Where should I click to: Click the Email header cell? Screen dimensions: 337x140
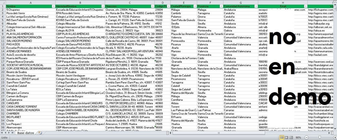click(x=283, y=6)
